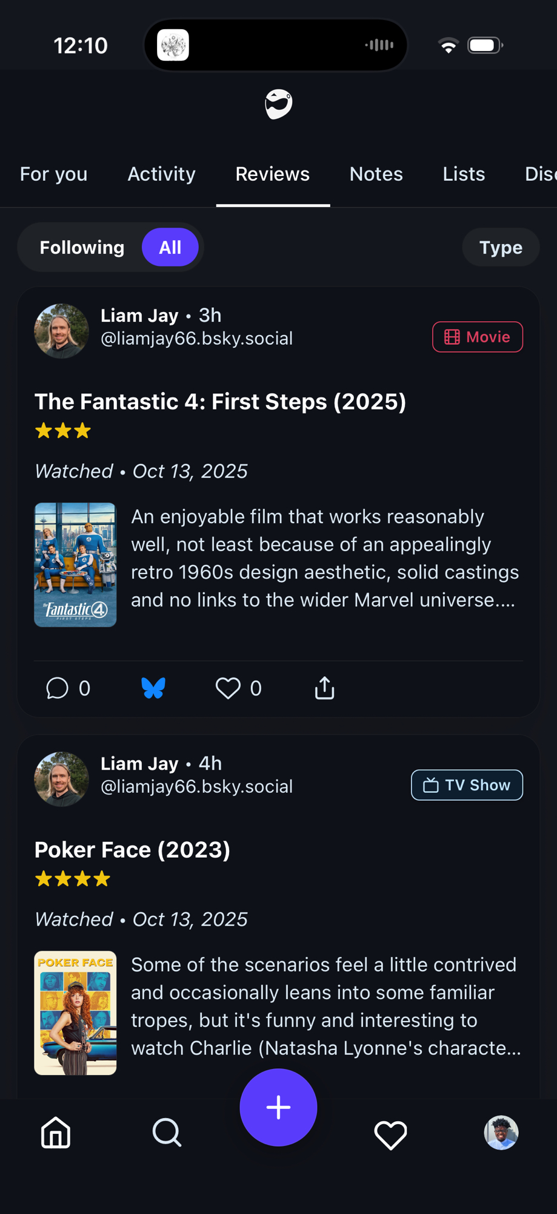
Task: Switch to the Activity tab
Action: coord(161,174)
